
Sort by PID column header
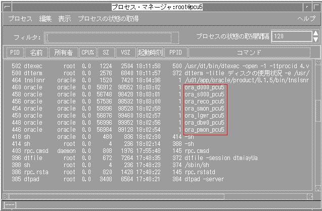(15, 52)
